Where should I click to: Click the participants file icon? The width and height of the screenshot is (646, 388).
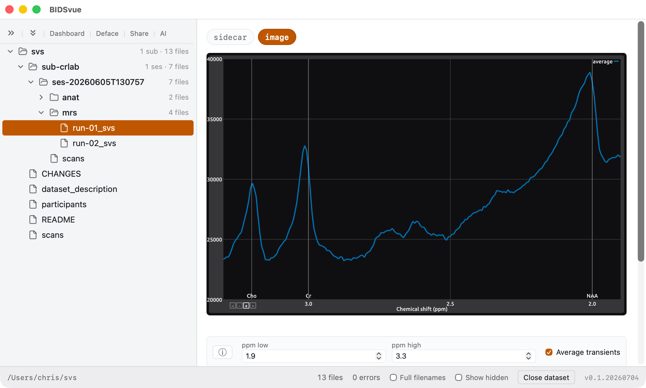[33, 204]
